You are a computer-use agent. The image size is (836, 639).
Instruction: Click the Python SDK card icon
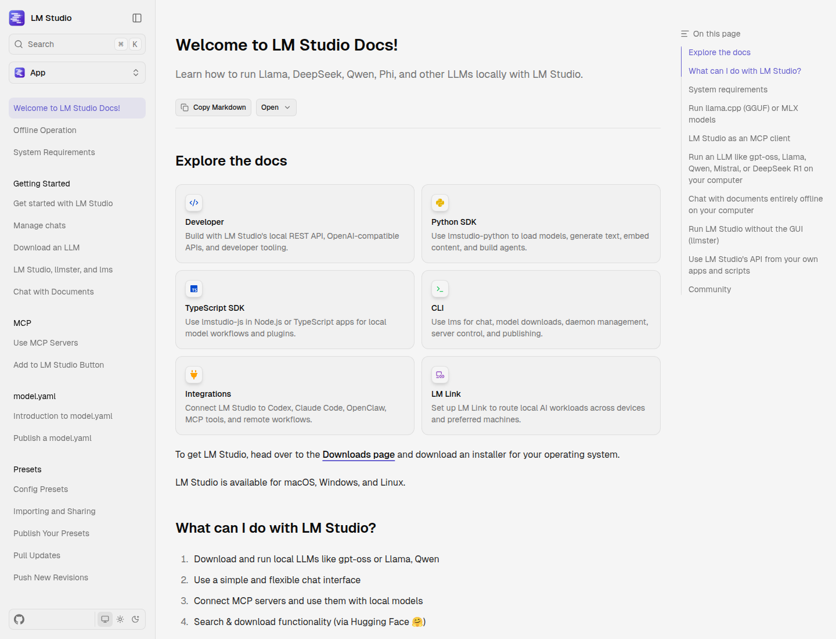click(440, 203)
